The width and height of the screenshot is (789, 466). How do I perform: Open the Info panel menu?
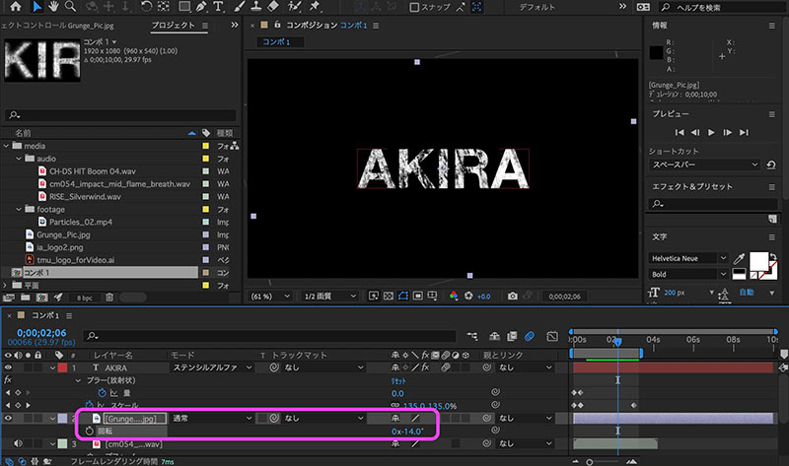pos(772,26)
